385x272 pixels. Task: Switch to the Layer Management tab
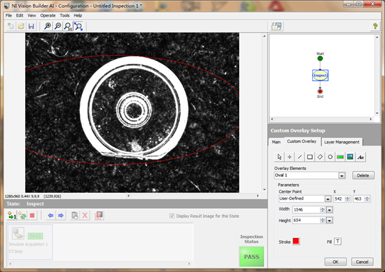(341, 142)
